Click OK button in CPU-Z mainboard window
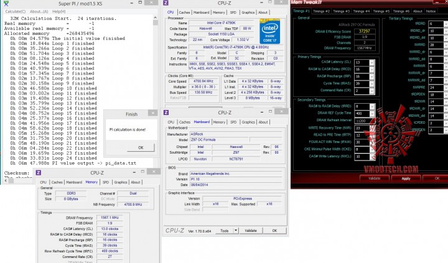 [x=274, y=231]
